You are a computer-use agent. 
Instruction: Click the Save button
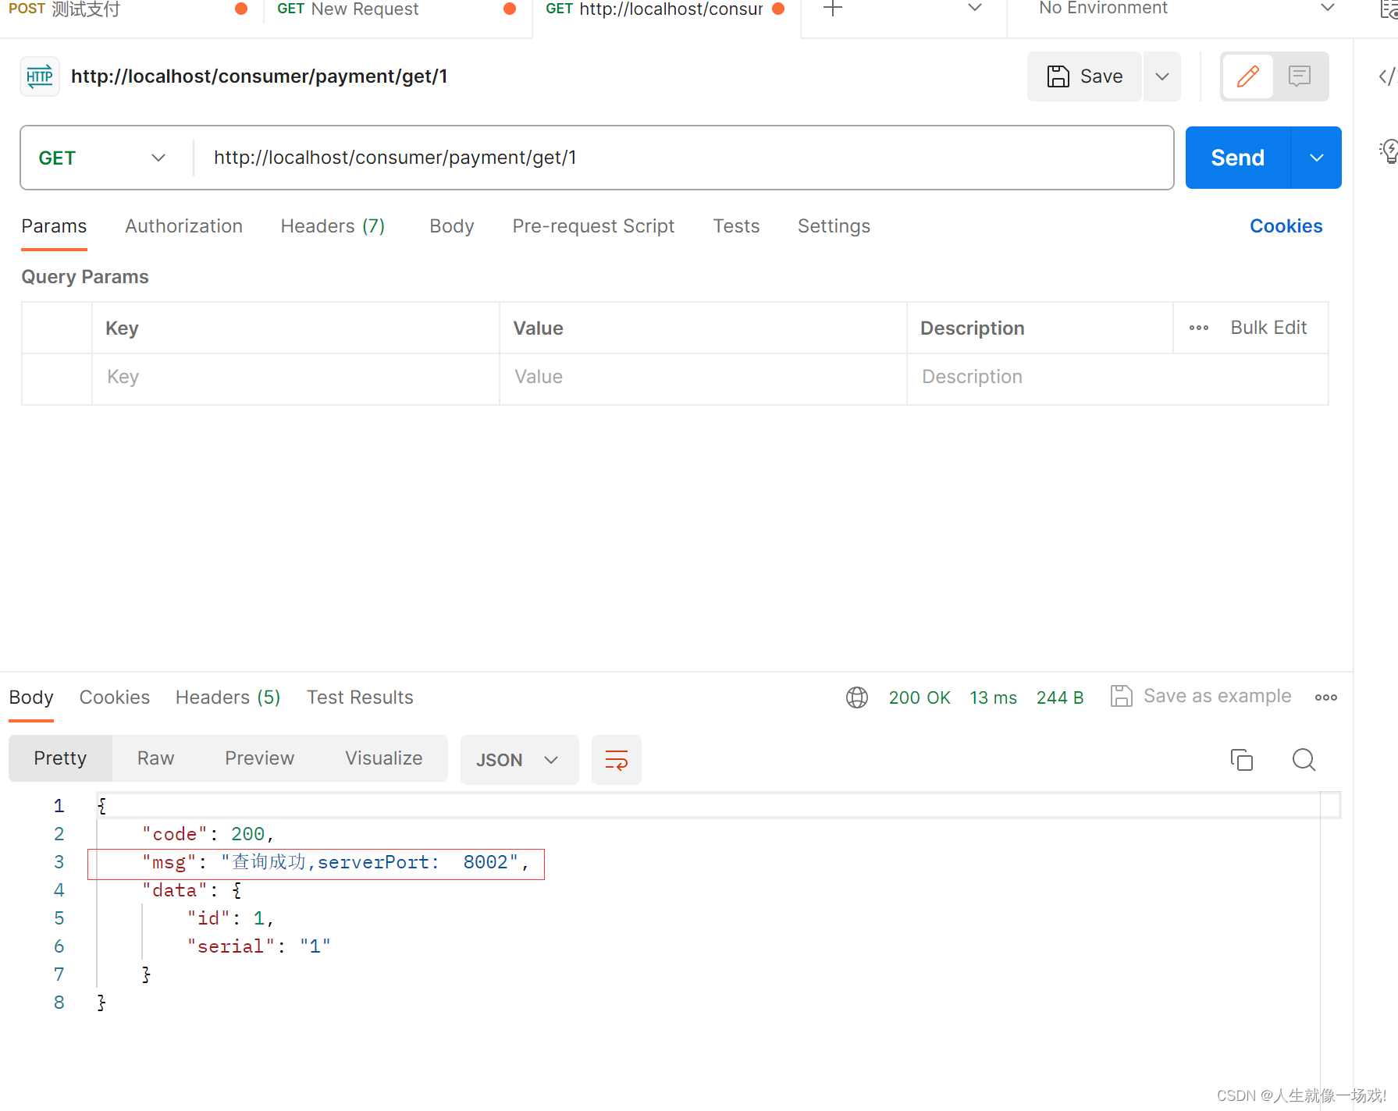[x=1084, y=76]
